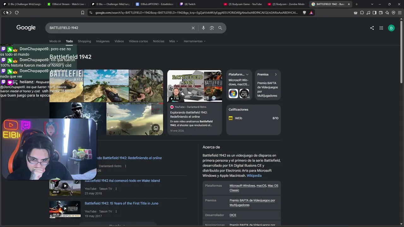Open the Herramientas tools dropdown
404x227 pixels.
194,41
